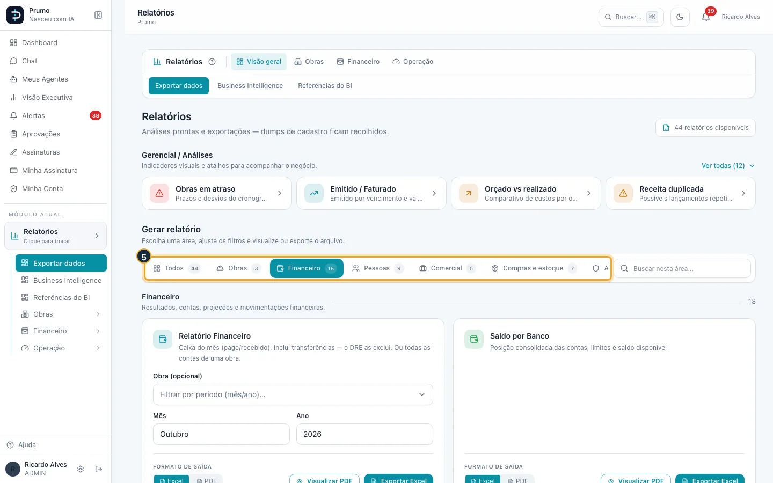Click the Saldo por Banco wallet icon
Viewport: 773px width, 483px height.
coord(474,339)
